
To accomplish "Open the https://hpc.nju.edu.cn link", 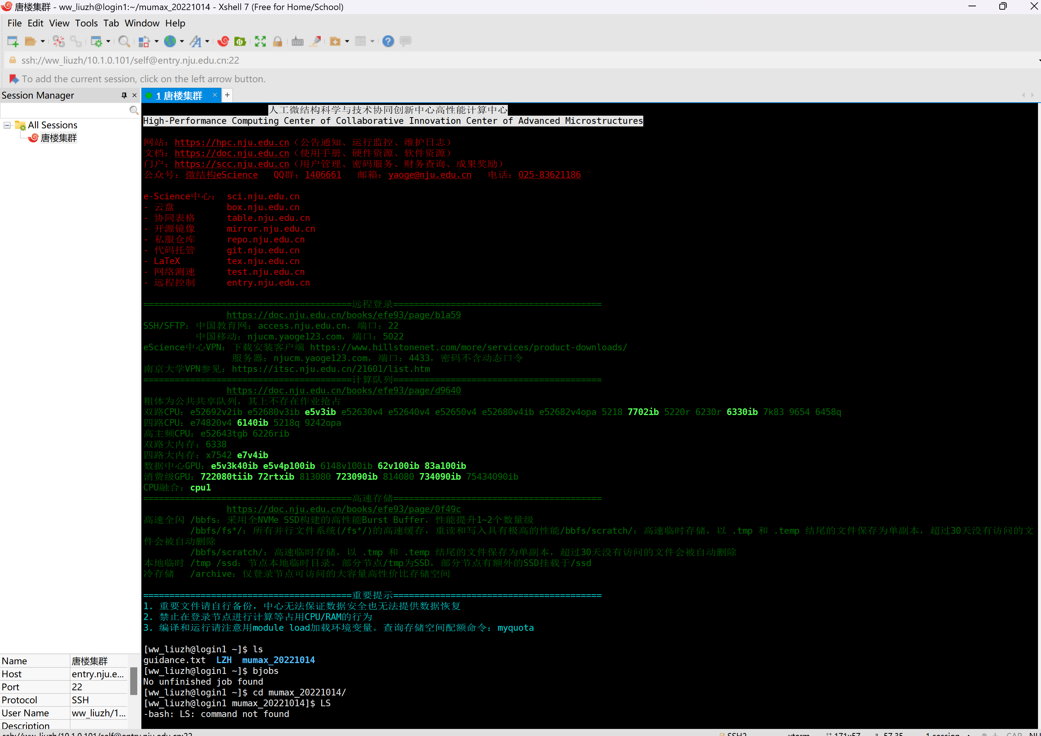I will (232, 142).
